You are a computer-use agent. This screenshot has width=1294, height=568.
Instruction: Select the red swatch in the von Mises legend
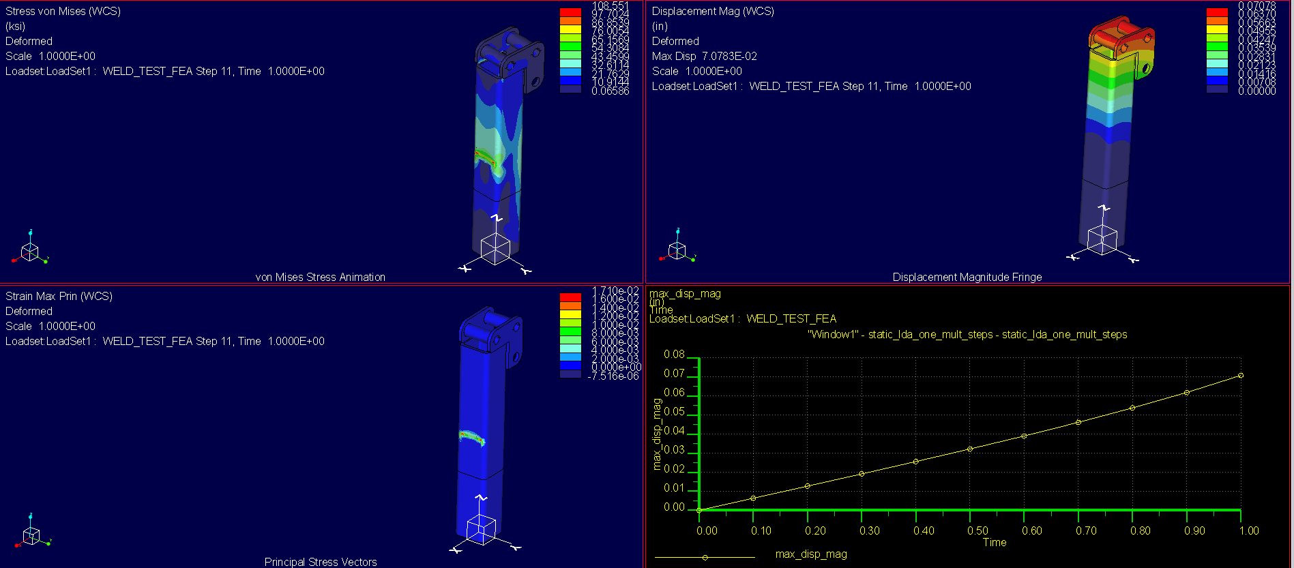point(570,12)
